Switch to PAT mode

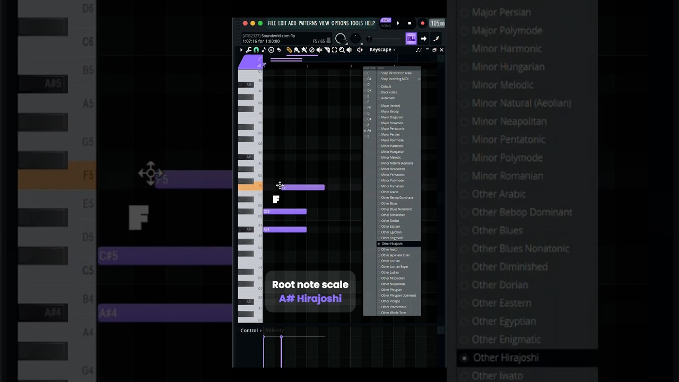tap(386, 20)
